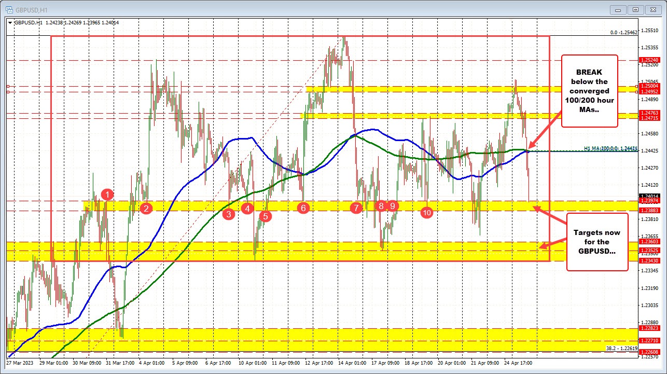
Task: Click the 1.23883 price level tag
Action: point(650,211)
